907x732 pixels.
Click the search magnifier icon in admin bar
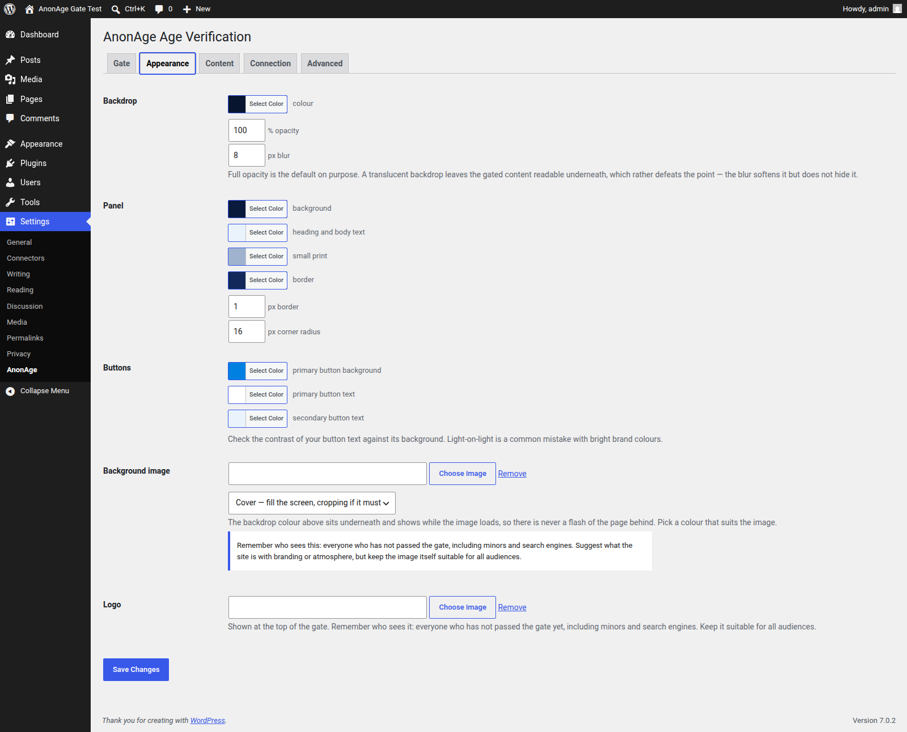click(x=116, y=9)
